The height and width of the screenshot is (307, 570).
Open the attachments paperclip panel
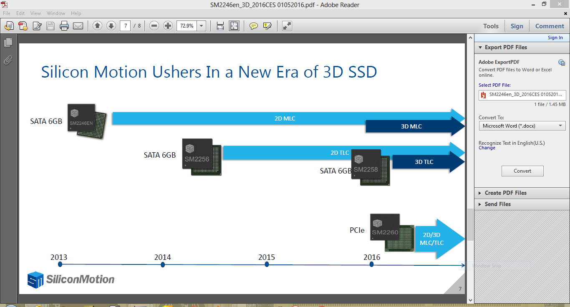[8, 60]
